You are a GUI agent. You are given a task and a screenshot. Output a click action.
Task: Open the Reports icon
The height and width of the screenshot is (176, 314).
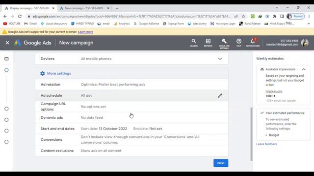point(208,43)
